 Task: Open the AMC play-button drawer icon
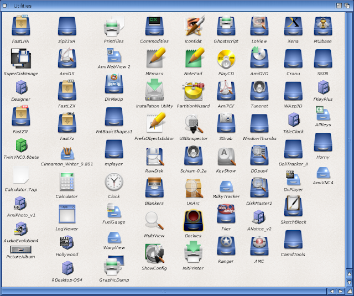click(x=259, y=246)
